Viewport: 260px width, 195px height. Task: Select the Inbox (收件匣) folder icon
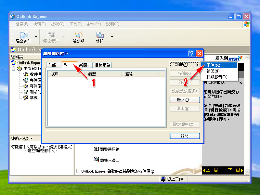26,74
